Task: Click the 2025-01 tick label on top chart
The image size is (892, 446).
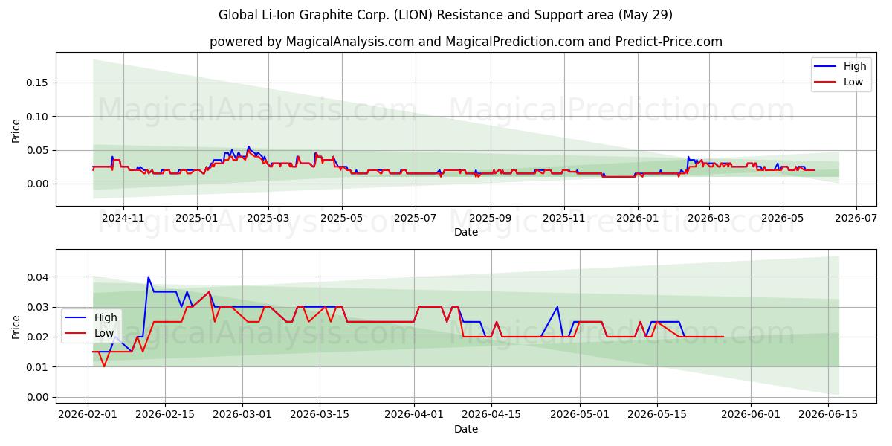Action: [197, 219]
